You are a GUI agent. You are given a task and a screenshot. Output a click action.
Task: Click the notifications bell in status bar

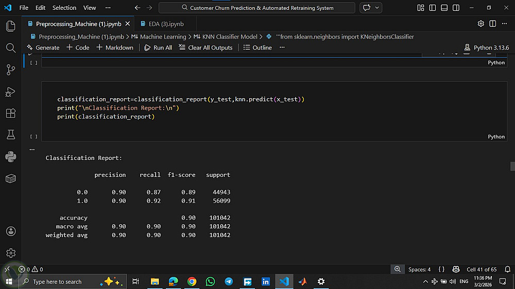507,269
